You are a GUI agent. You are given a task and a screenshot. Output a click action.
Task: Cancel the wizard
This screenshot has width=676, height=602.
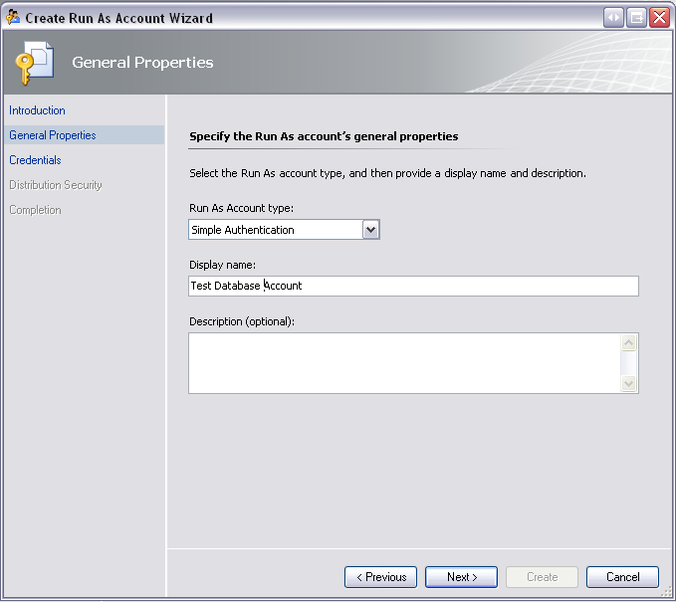[x=622, y=577]
